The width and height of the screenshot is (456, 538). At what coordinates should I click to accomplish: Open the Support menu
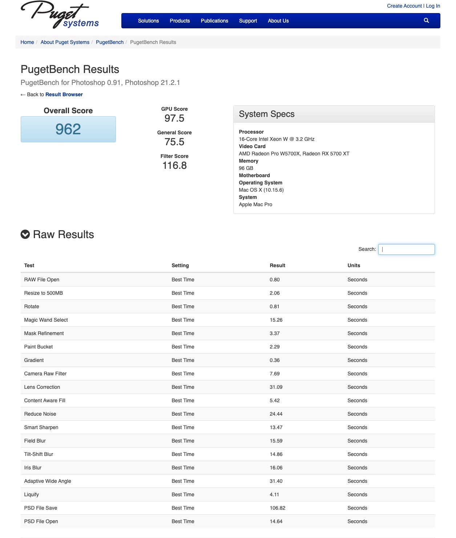click(x=248, y=21)
